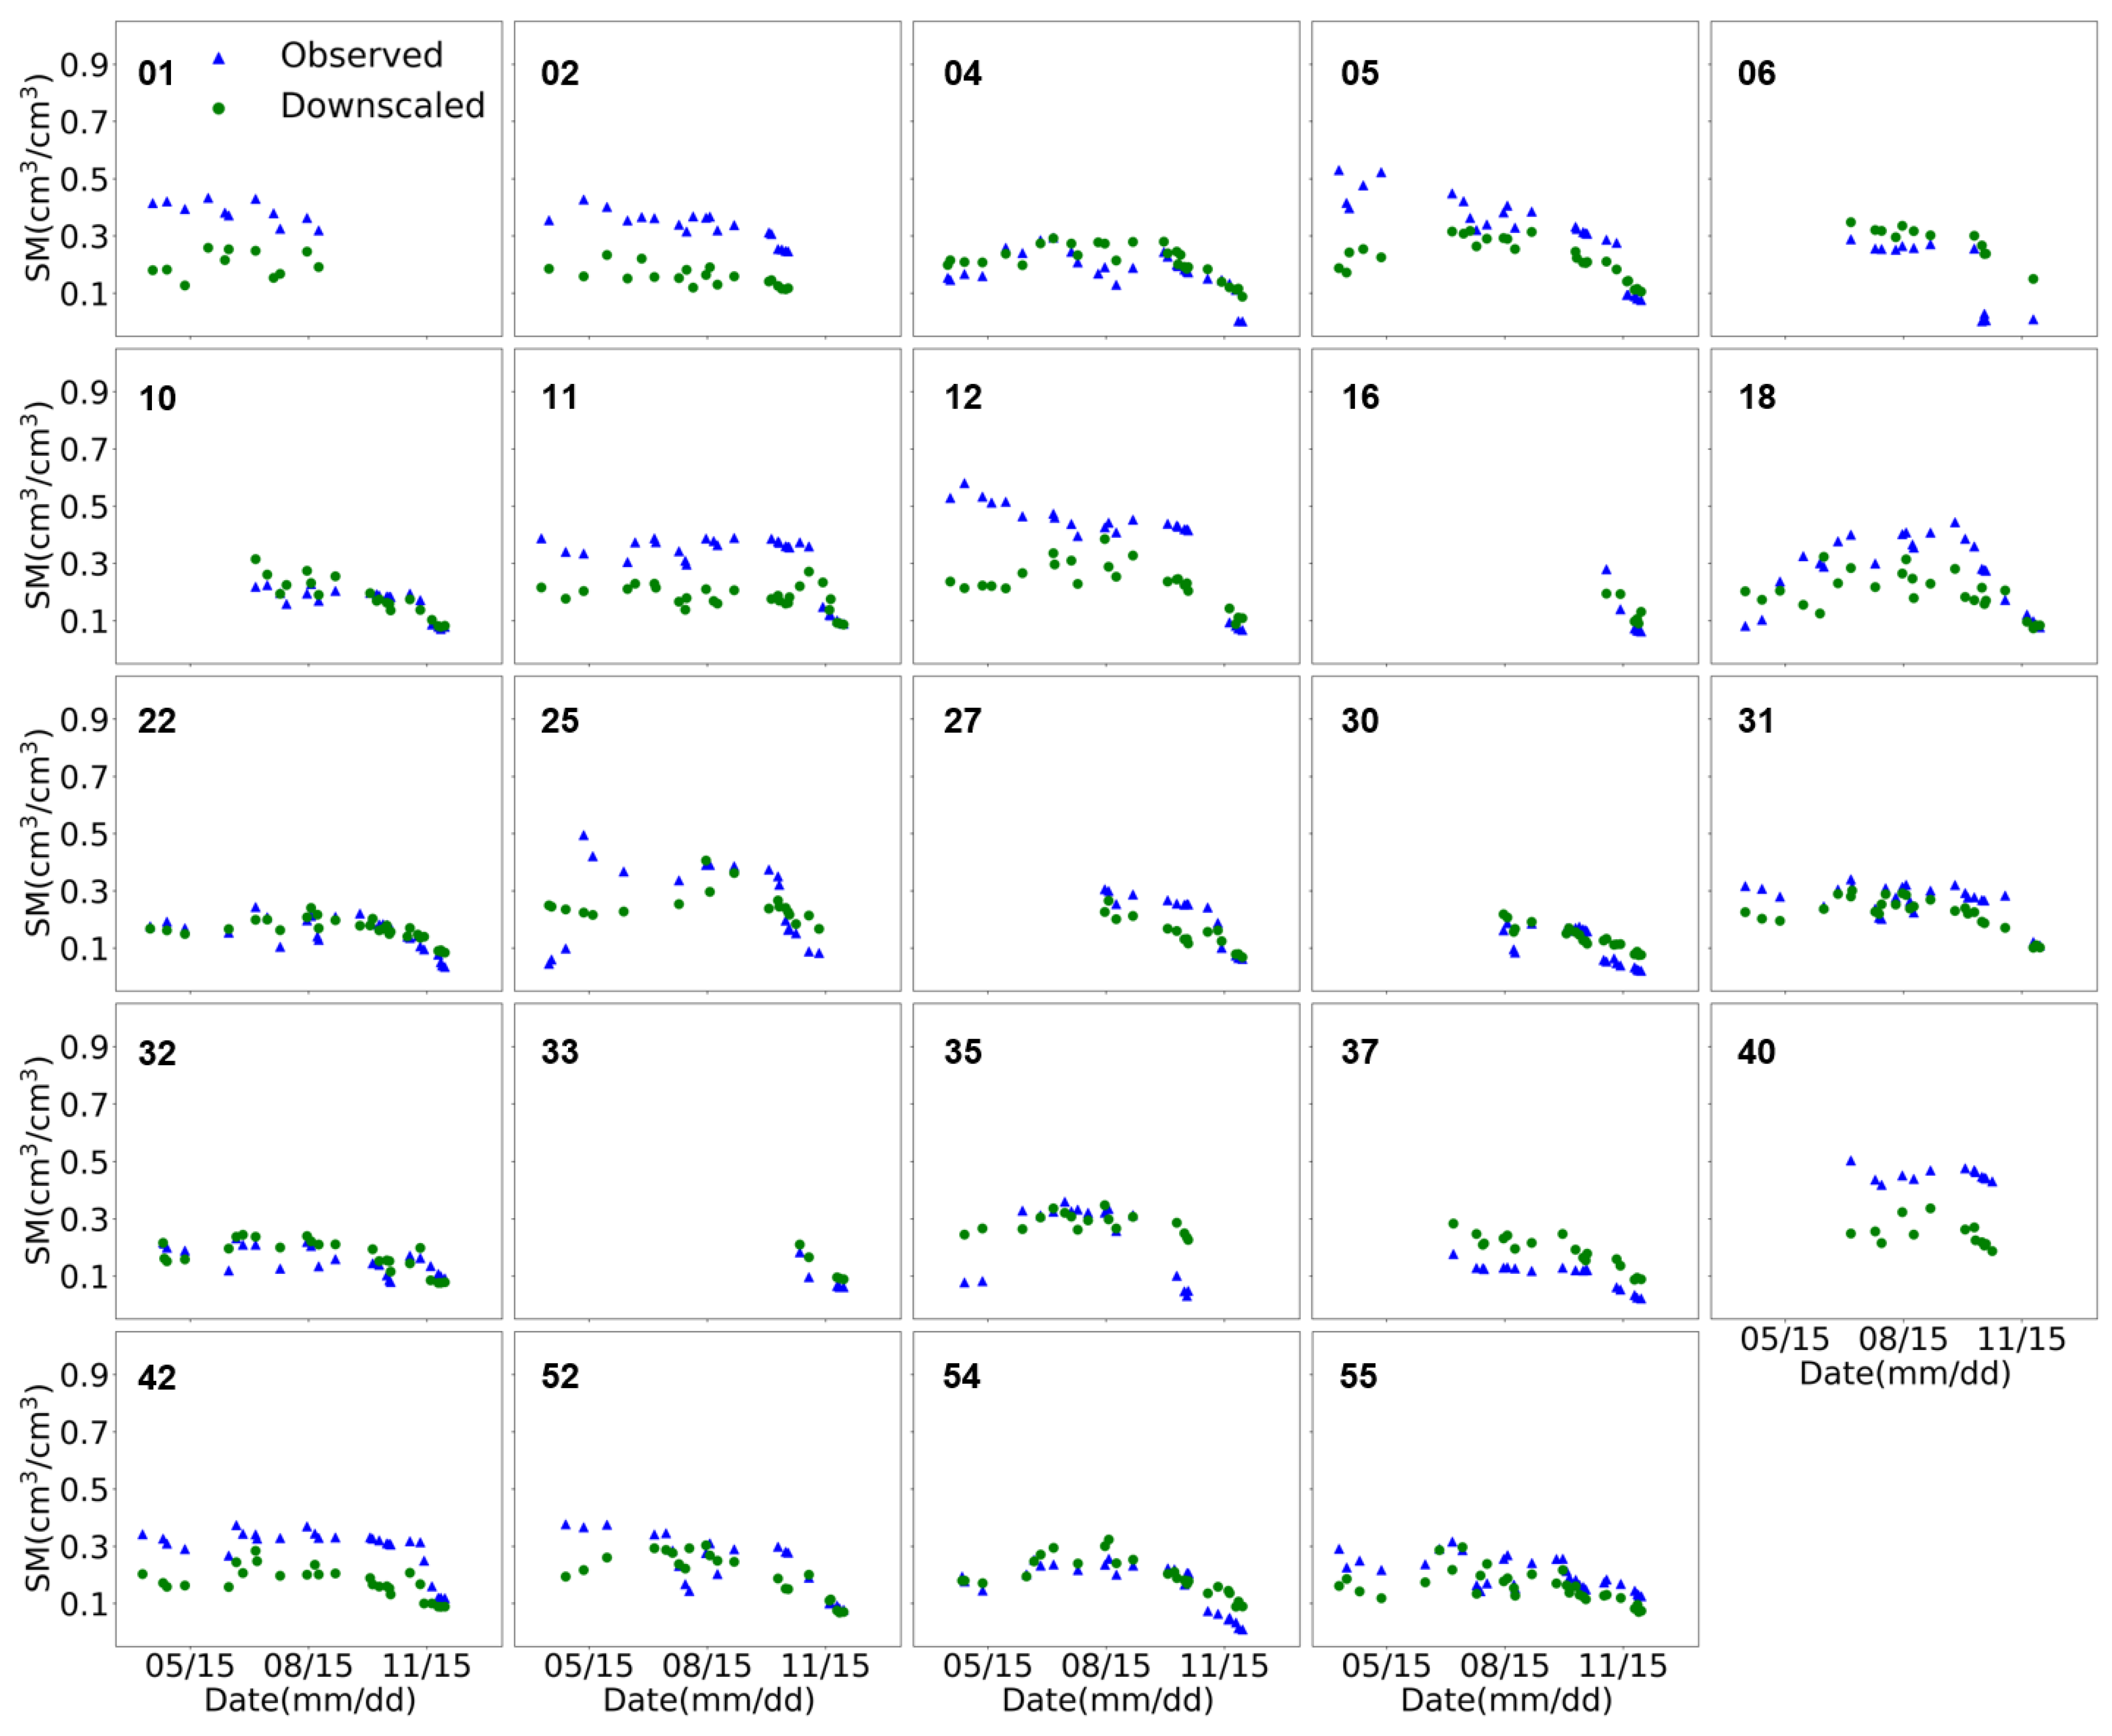The height and width of the screenshot is (1736, 2112).
Task: Select the Observed legend text
Action: [361, 55]
